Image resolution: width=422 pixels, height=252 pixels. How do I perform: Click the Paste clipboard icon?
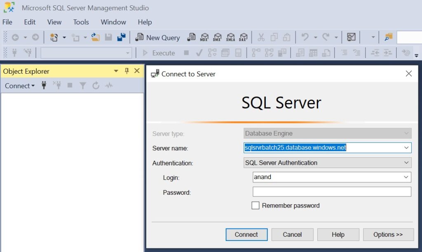tap(287, 37)
